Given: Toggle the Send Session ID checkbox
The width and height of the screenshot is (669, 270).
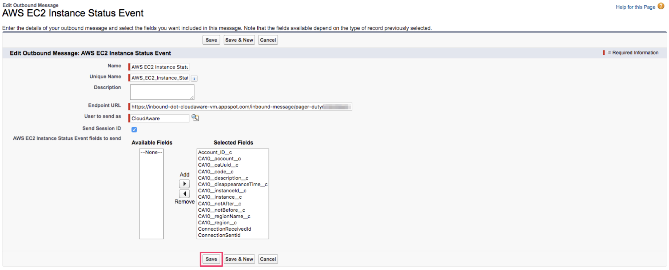Looking at the screenshot, I should tap(134, 129).
